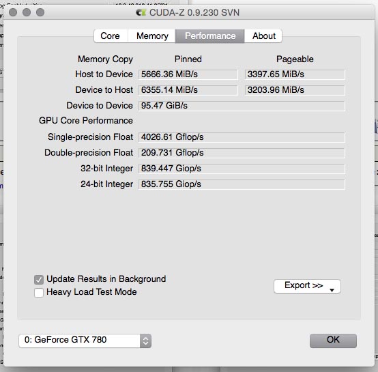Viewport: 378px width, 372px height.
Task: Click the GPU Core Performance label
Action: tap(86, 120)
